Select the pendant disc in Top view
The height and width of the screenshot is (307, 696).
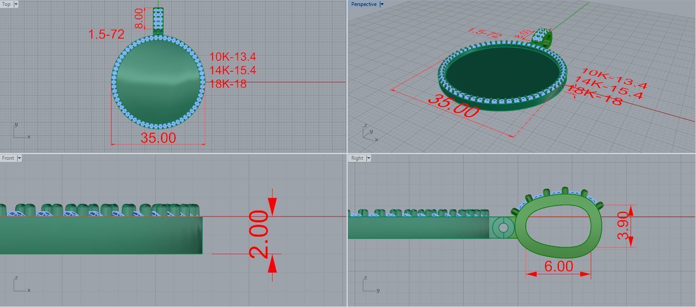(158, 82)
